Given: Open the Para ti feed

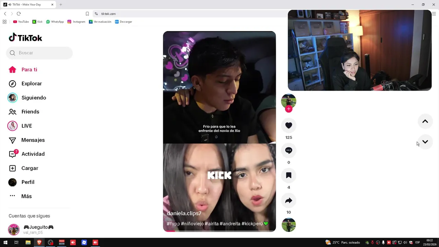Looking at the screenshot, I should pyautogui.click(x=23, y=70).
